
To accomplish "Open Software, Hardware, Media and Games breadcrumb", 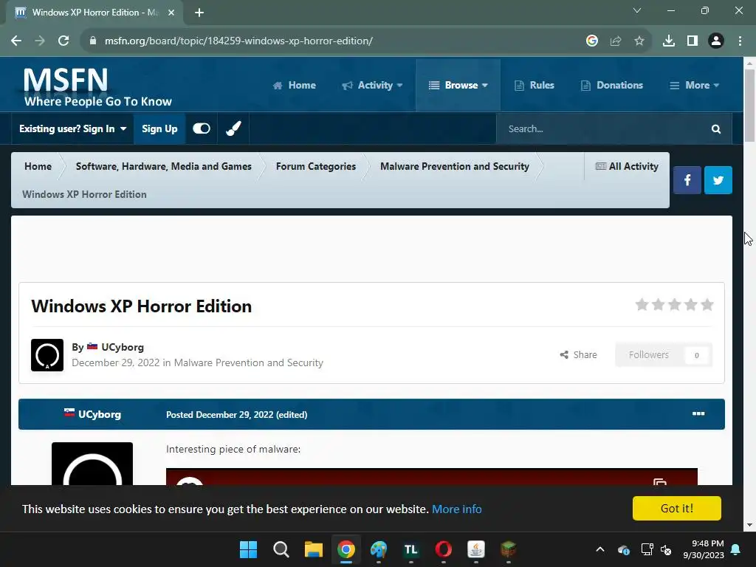I will coord(163,166).
